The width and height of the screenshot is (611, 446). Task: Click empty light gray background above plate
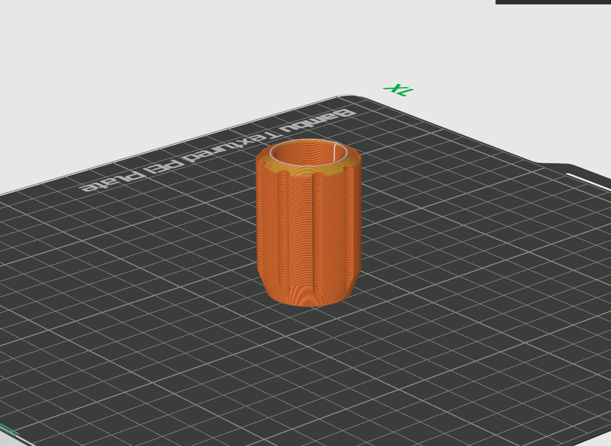click(197, 49)
